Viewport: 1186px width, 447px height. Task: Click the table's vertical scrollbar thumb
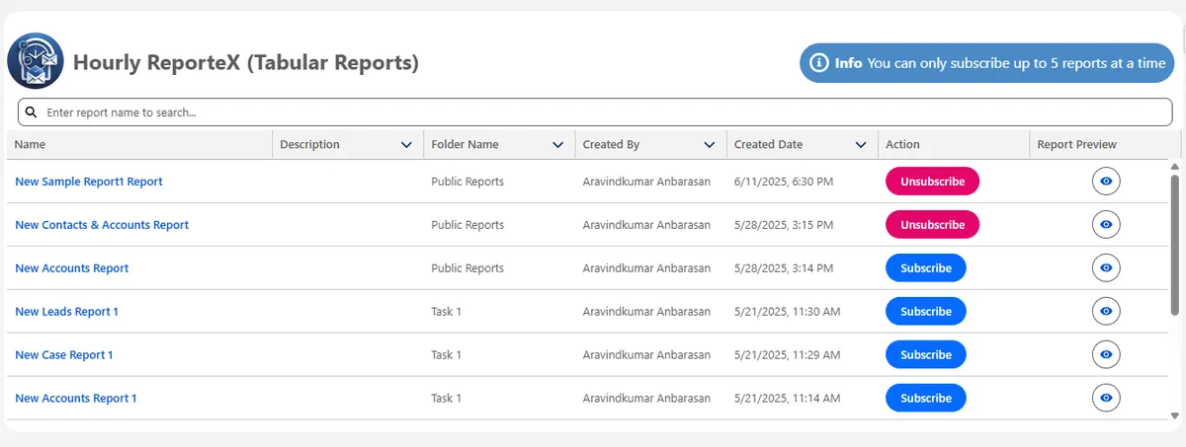pos(1175,244)
